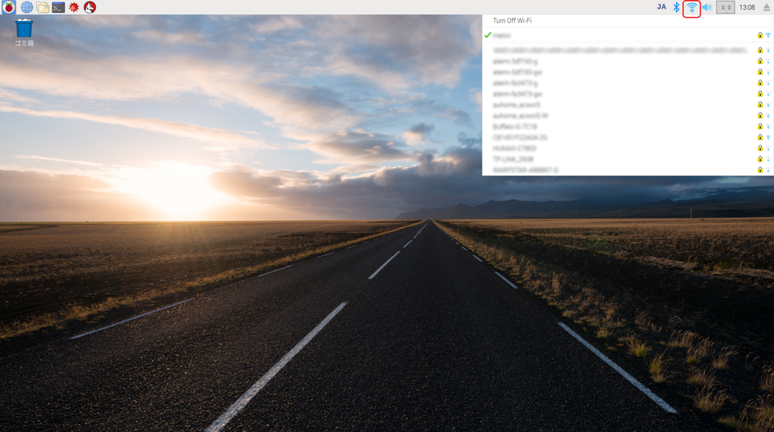Image resolution: width=774 pixels, height=432 pixels.
Task: Open the eject media tray icon
Action: [x=766, y=8]
